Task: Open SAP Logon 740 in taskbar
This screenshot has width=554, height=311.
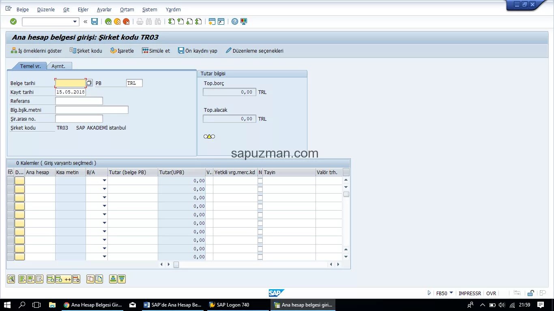Action: click(x=238, y=305)
